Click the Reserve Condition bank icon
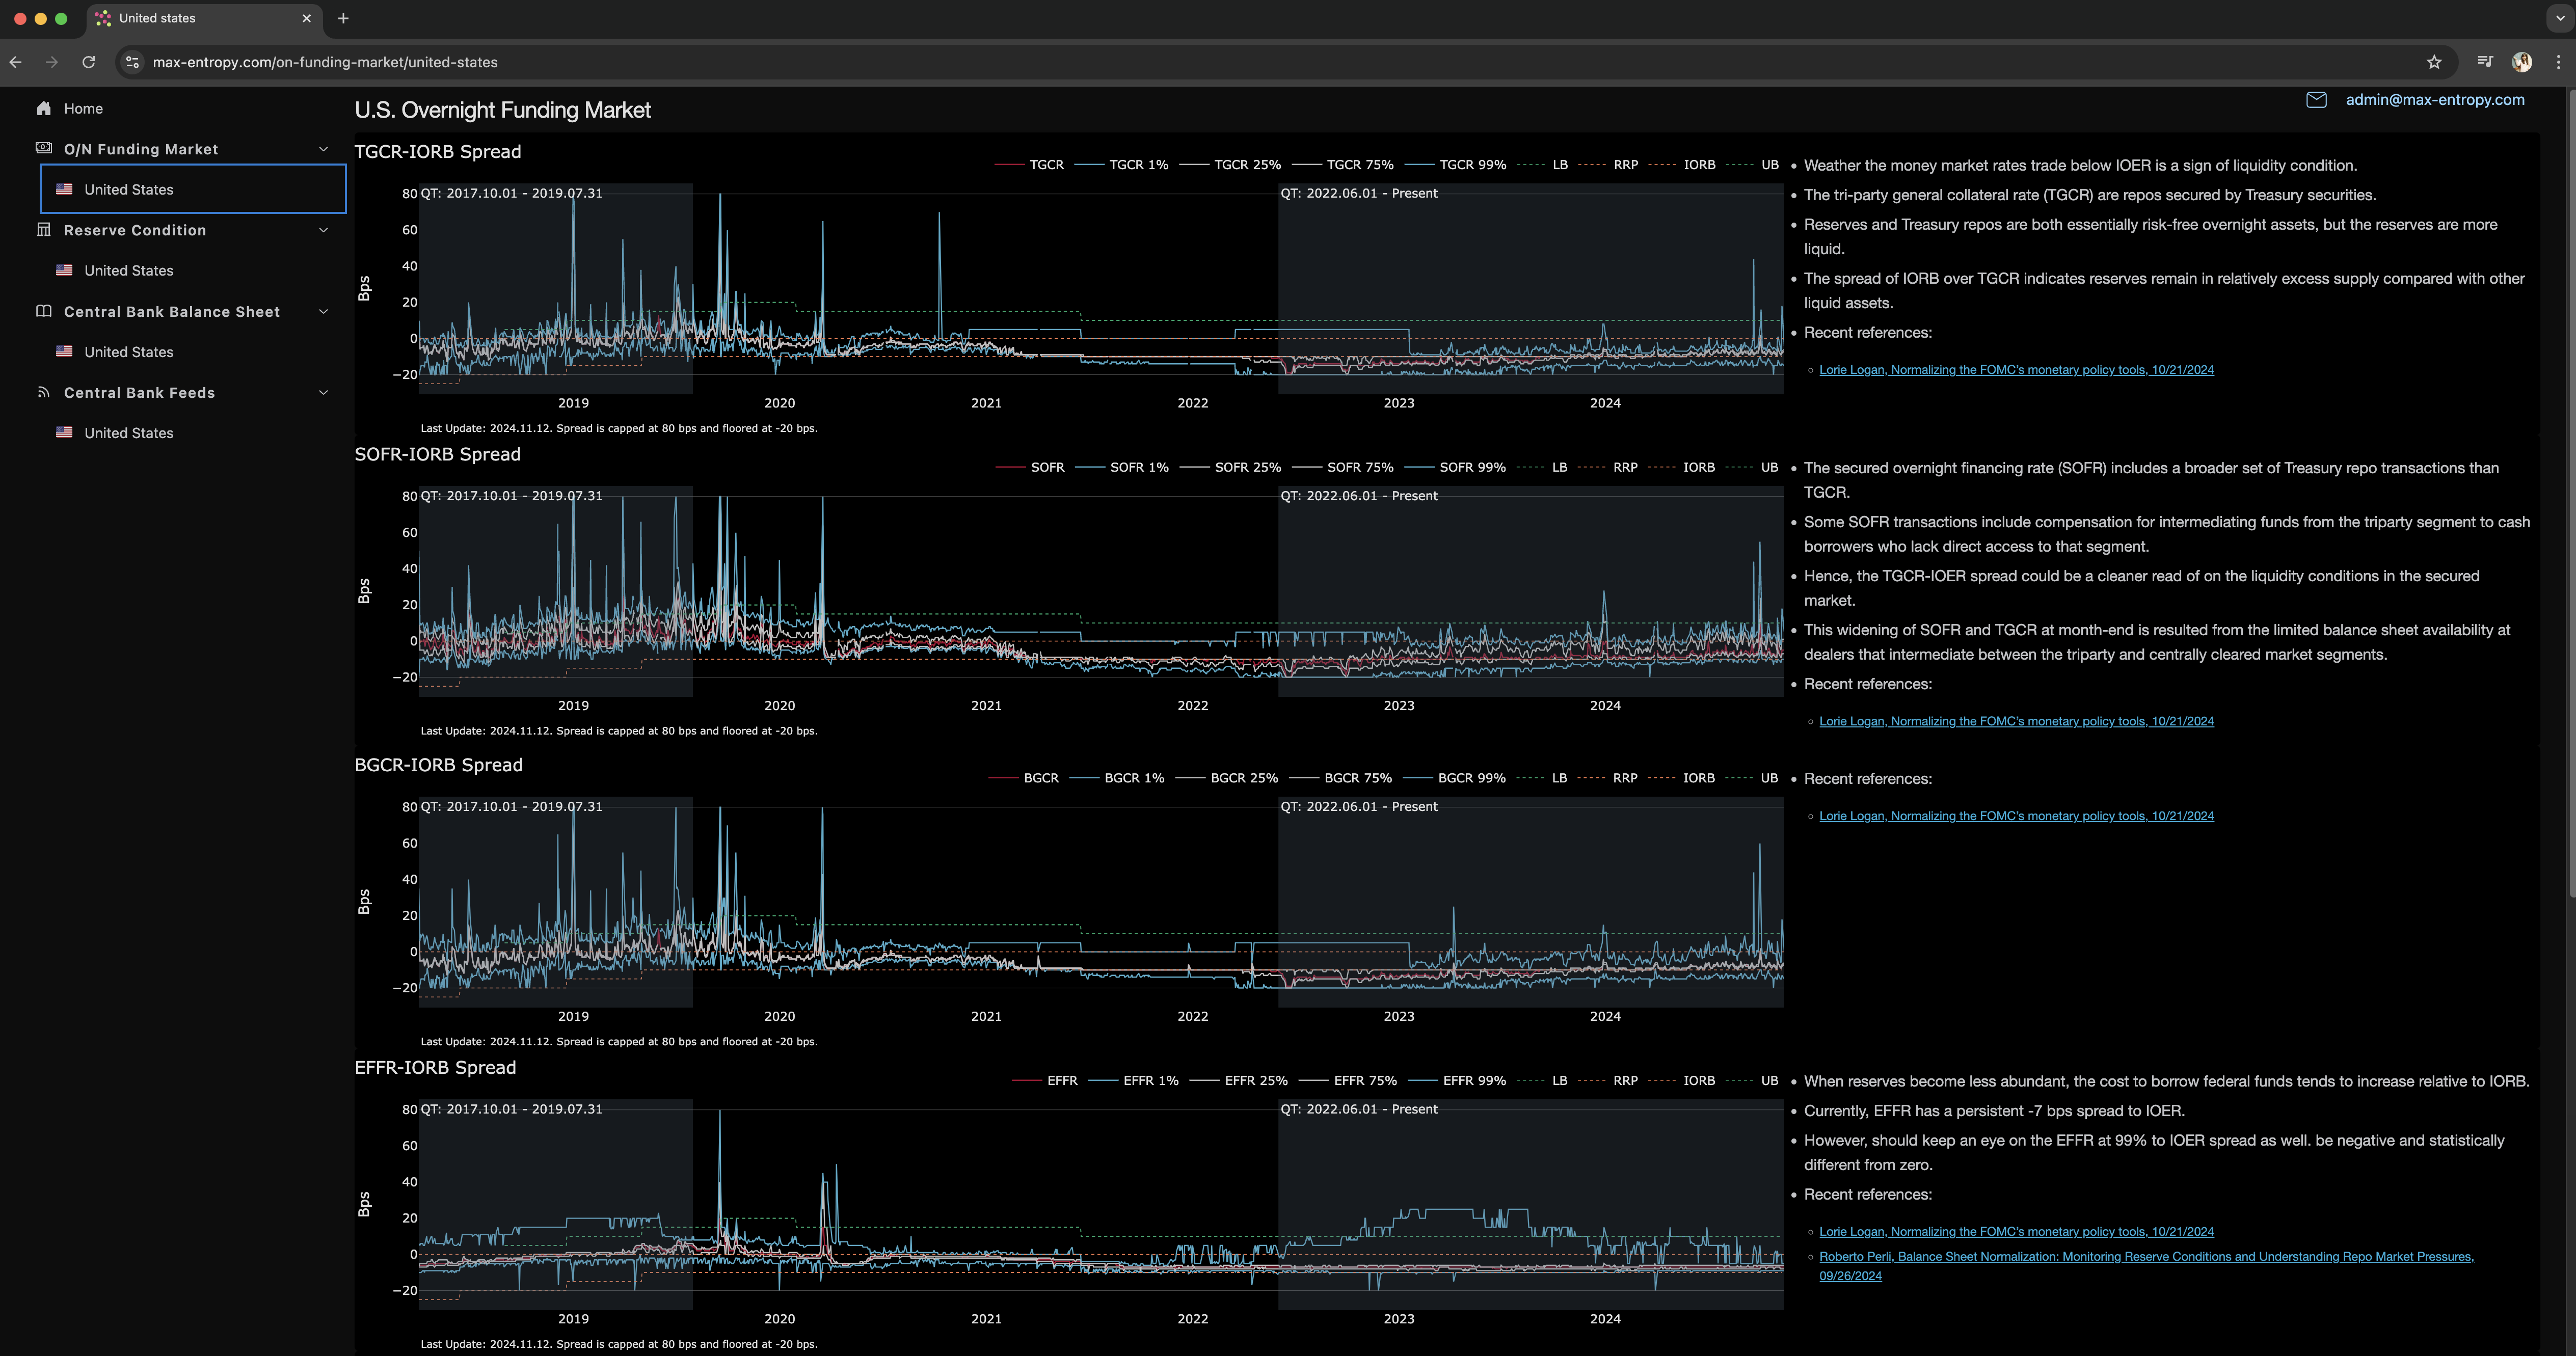 [x=43, y=230]
